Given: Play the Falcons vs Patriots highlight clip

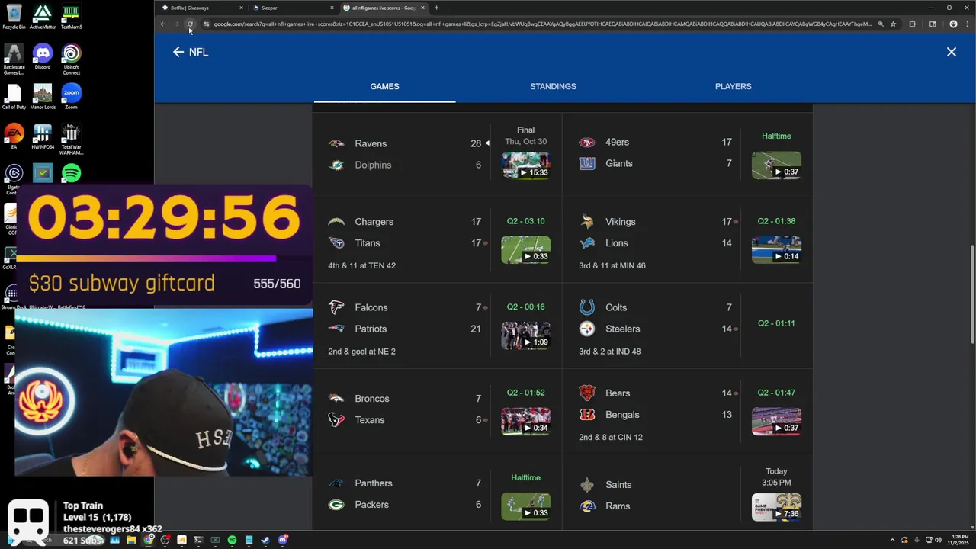Looking at the screenshot, I should click(525, 335).
